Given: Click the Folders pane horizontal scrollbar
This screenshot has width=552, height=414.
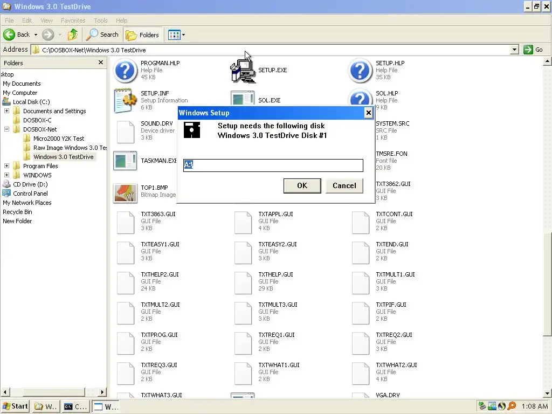Looking at the screenshot, I should 53,392.
